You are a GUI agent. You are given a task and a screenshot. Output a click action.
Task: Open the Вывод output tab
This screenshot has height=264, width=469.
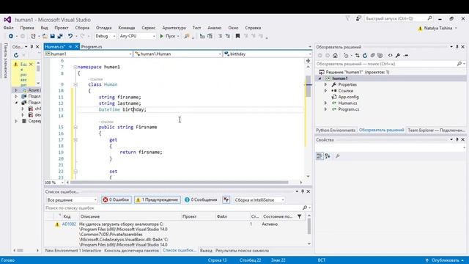(206, 251)
